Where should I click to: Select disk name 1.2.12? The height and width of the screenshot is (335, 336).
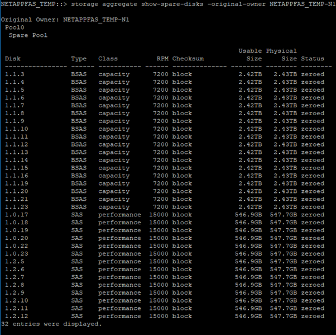tap(17, 316)
